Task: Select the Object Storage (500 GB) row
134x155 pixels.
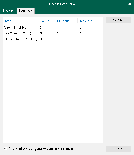Action: coord(53,39)
